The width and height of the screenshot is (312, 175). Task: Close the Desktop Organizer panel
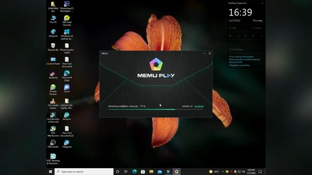pos(262,3)
